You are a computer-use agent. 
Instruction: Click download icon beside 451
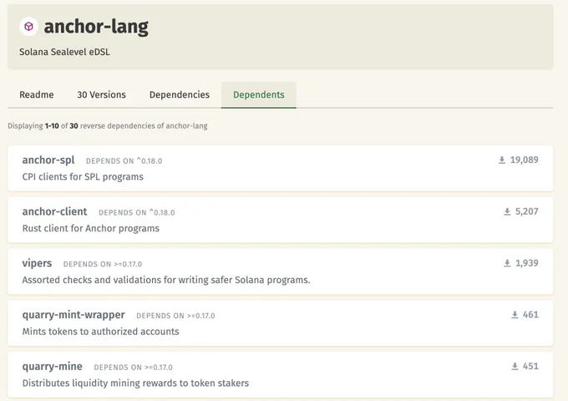tap(515, 366)
